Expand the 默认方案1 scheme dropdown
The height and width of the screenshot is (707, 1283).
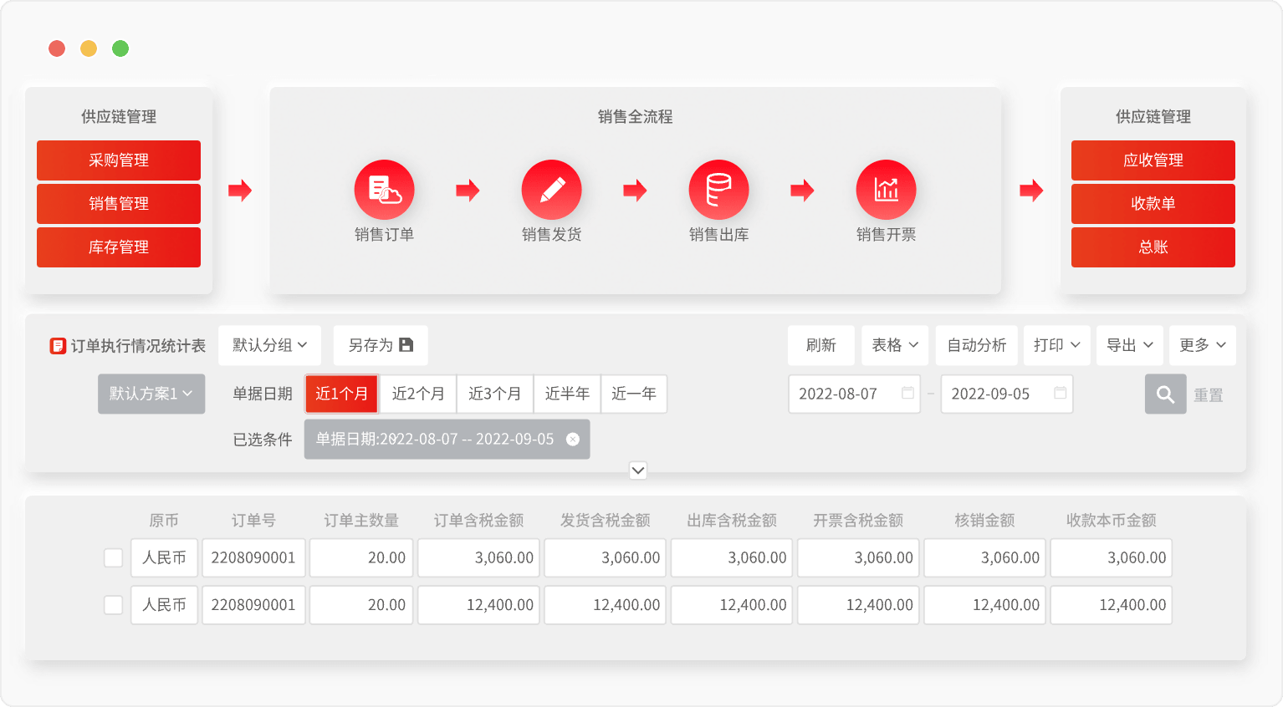click(x=151, y=394)
